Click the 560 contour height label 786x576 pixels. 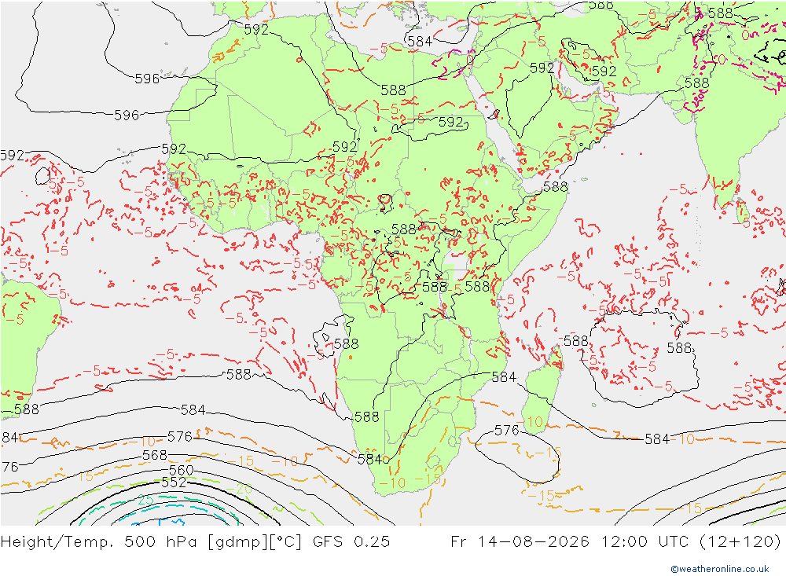pyautogui.click(x=181, y=470)
